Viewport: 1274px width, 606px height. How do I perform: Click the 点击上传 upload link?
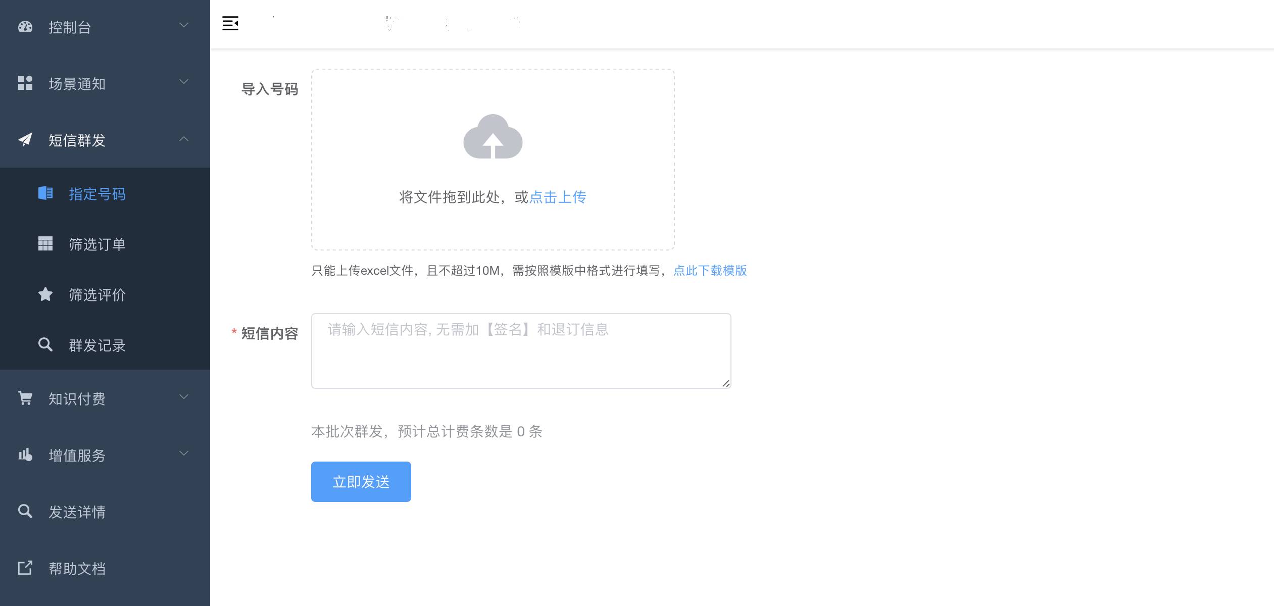558,197
